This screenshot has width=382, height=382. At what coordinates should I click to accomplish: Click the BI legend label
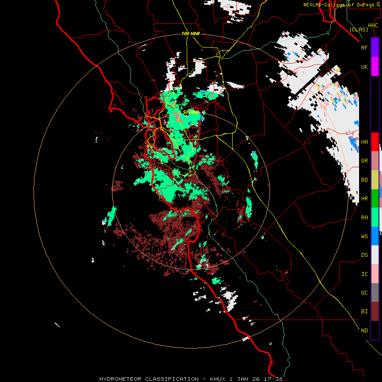(x=364, y=312)
